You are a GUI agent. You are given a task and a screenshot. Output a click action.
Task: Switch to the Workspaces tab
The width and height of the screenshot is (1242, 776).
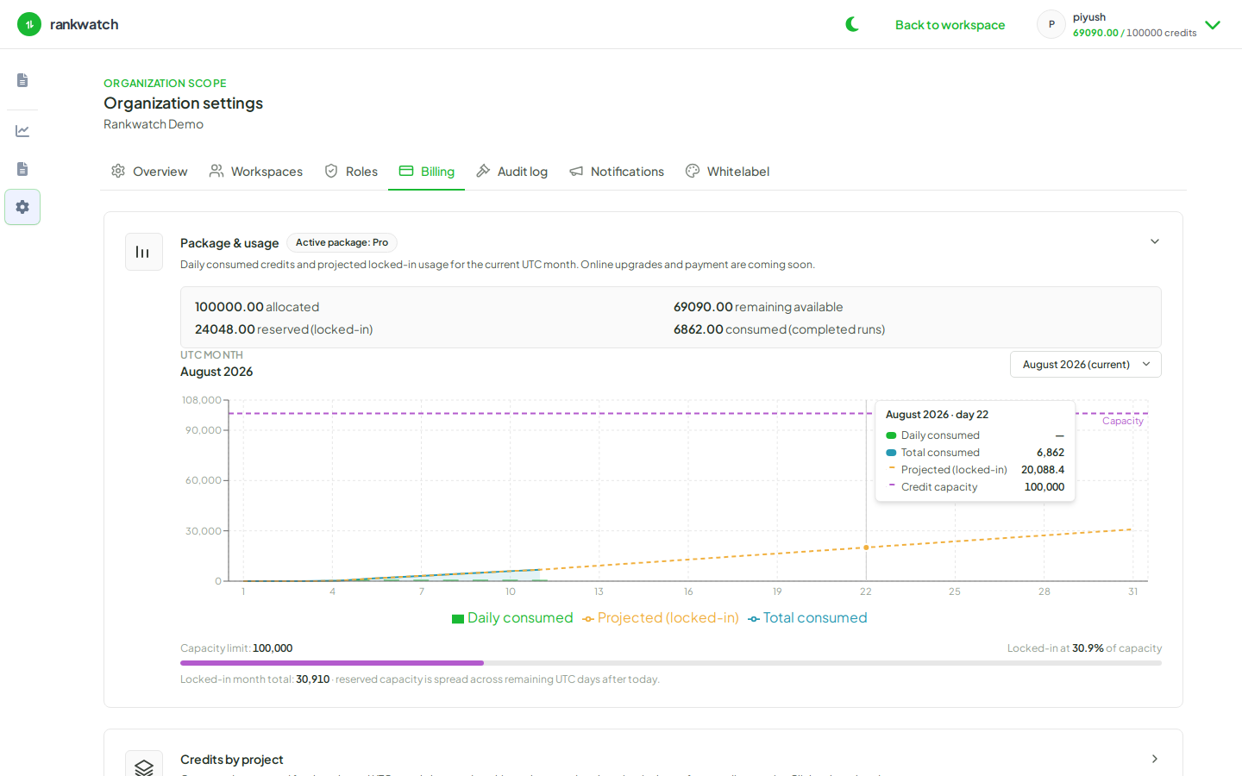click(x=256, y=172)
